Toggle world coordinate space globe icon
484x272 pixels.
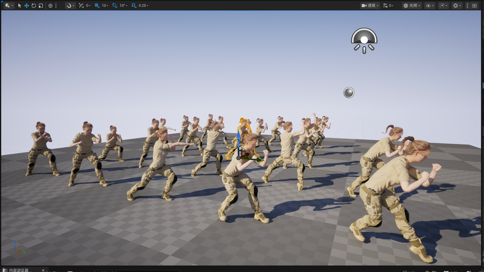point(50,5)
